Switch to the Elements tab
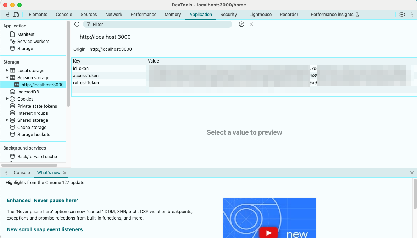The width and height of the screenshot is (417, 238). tap(38, 15)
